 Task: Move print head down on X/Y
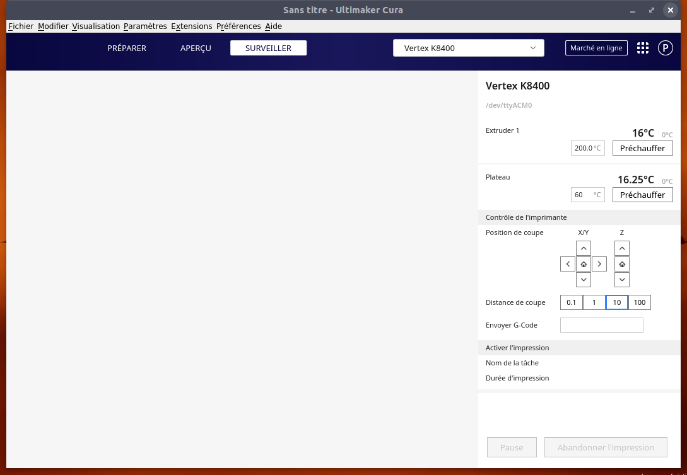coord(583,280)
